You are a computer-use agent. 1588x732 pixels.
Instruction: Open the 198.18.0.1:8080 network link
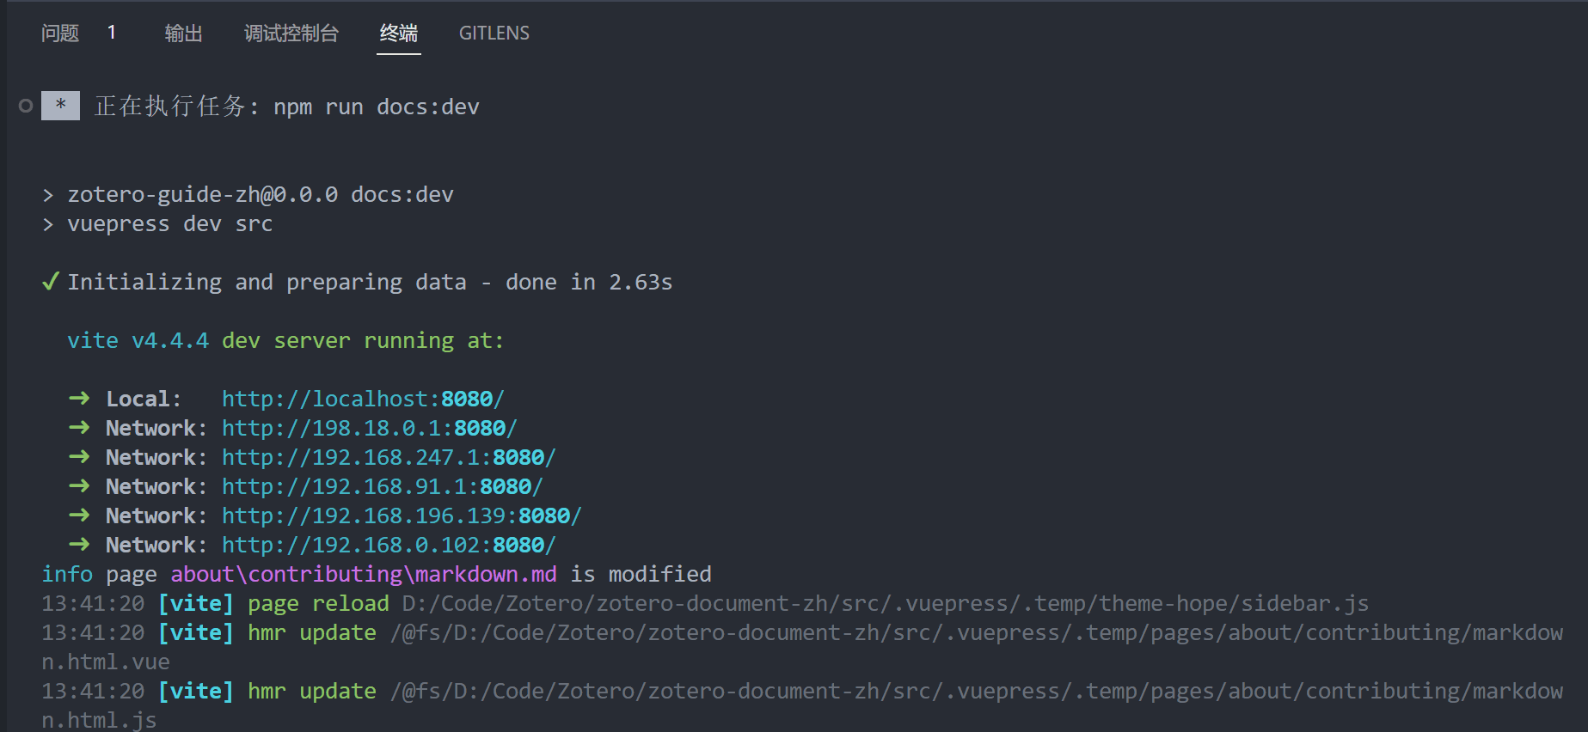[370, 428]
